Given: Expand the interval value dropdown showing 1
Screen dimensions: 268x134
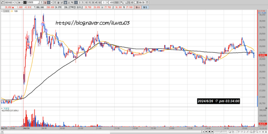Looking at the screenshot, I should tap(107, 2).
